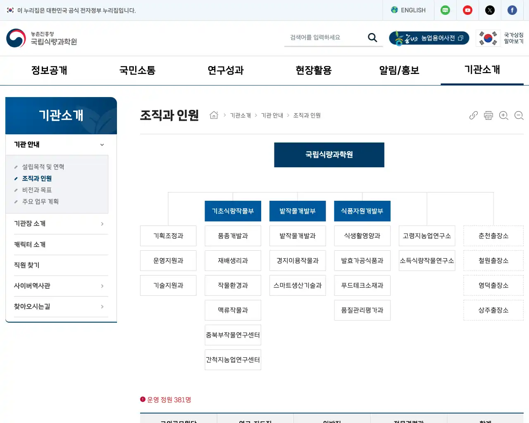Click the zoom-out (reduce text) icon

(519, 116)
